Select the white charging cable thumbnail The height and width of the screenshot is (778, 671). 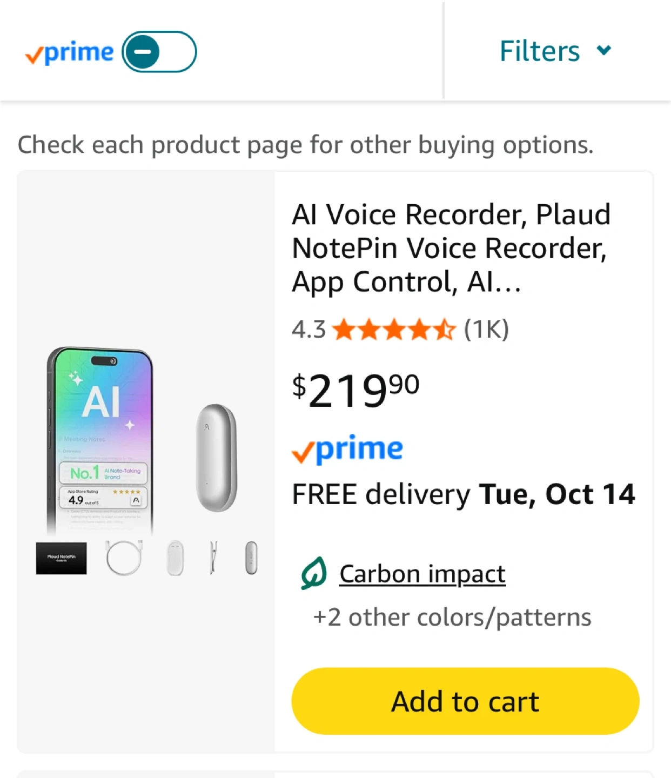click(x=124, y=558)
